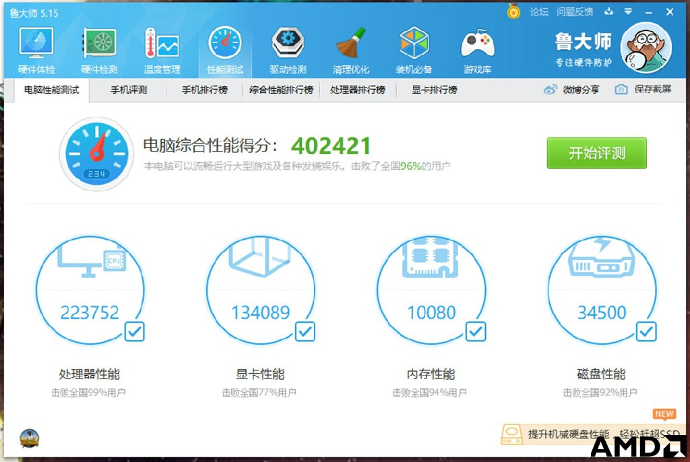Viewport: 690px width, 462px height.
Task: Click the 显卡性能 label
Action: pyautogui.click(x=260, y=374)
